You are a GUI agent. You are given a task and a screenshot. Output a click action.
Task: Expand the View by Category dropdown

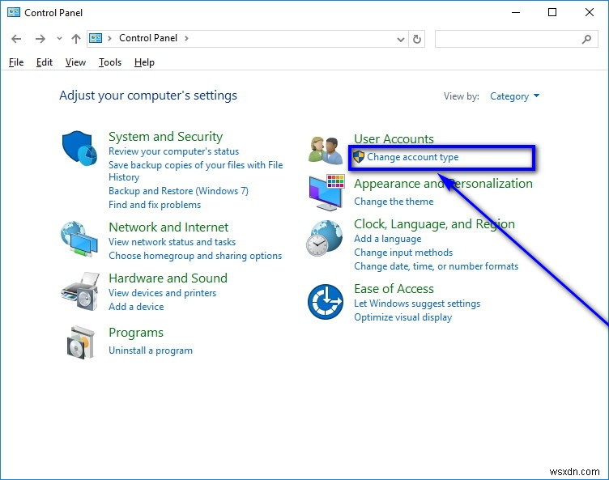514,96
